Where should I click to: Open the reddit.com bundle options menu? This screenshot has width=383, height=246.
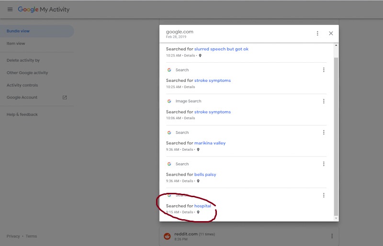click(x=332, y=236)
